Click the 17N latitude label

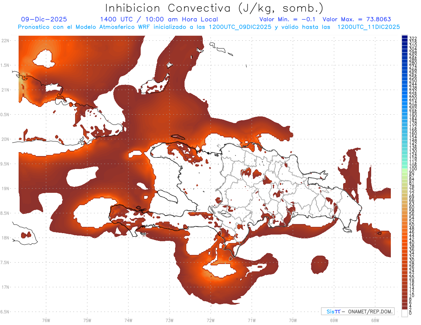(5, 287)
